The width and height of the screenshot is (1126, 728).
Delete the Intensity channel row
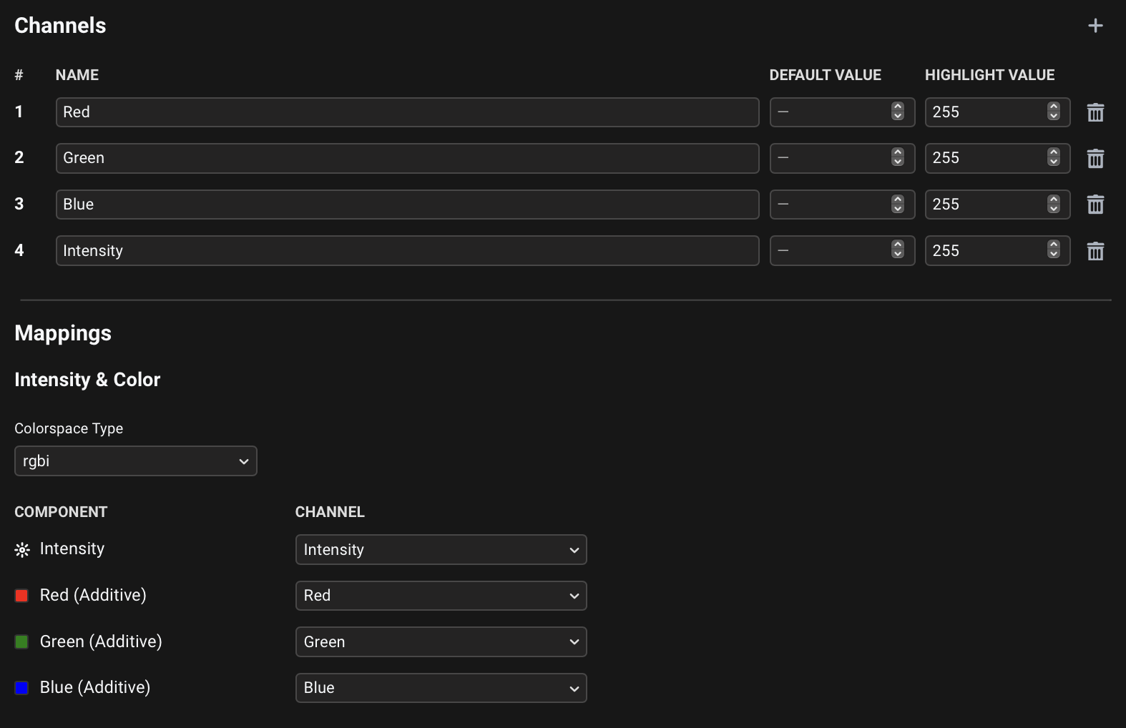click(1095, 251)
